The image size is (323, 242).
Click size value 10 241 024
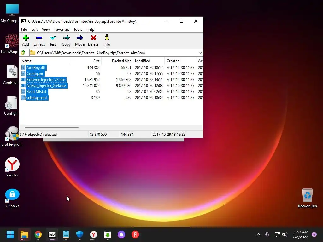tap(91, 85)
